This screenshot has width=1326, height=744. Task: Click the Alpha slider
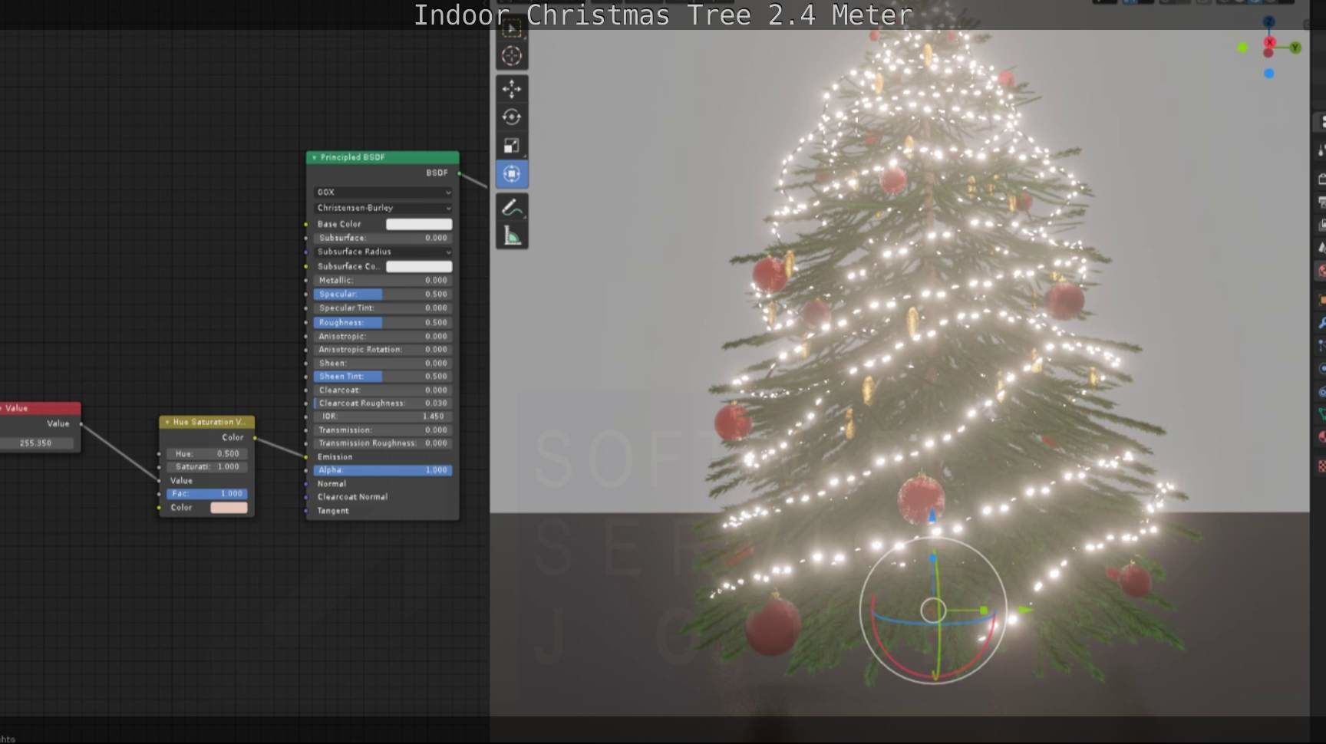click(383, 470)
